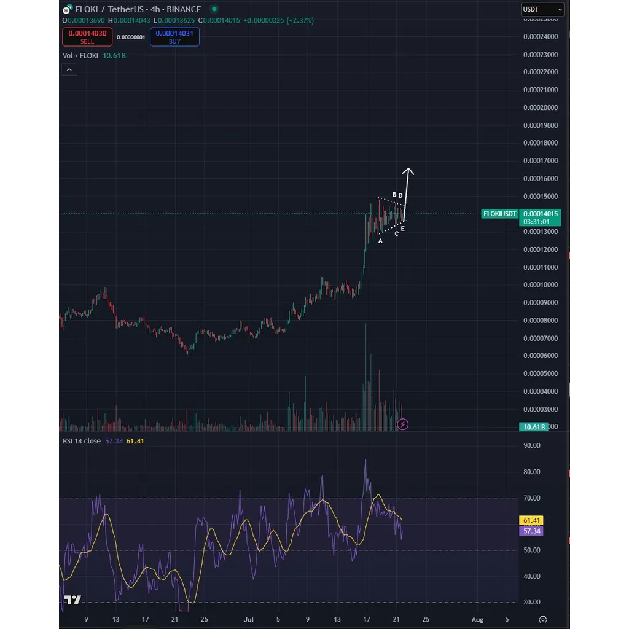The image size is (629, 629).
Task: Click the purple 57.34 RSI value label
Action: click(531, 531)
